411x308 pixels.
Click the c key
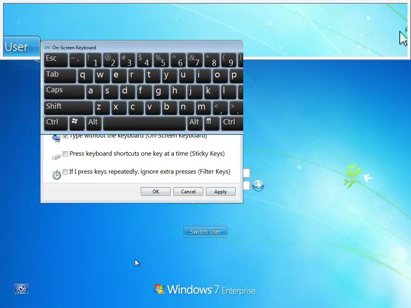[136, 108]
